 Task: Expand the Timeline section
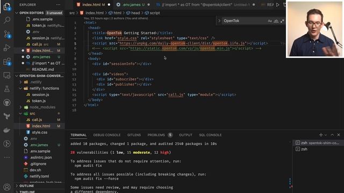pyautogui.click(x=39, y=192)
